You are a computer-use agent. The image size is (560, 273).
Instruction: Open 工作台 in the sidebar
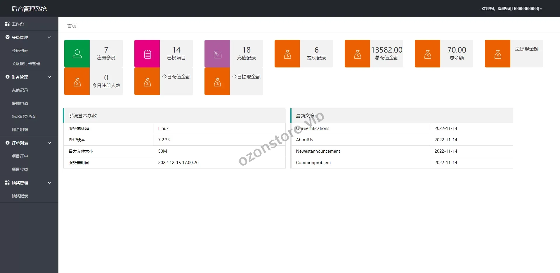coord(18,24)
